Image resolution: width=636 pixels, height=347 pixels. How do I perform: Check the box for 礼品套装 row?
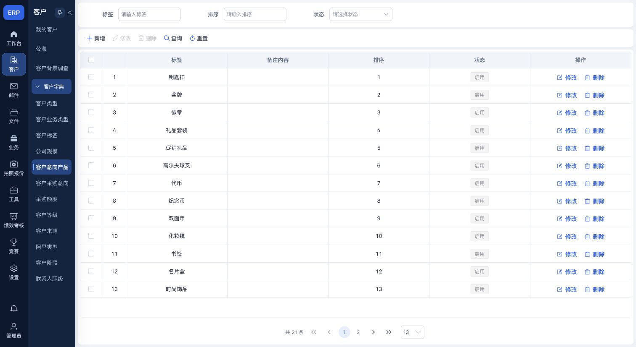point(91,130)
